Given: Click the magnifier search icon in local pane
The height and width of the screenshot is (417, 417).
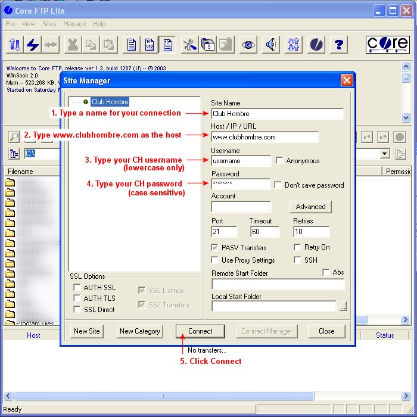Looking at the screenshot, I should coord(14,137).
